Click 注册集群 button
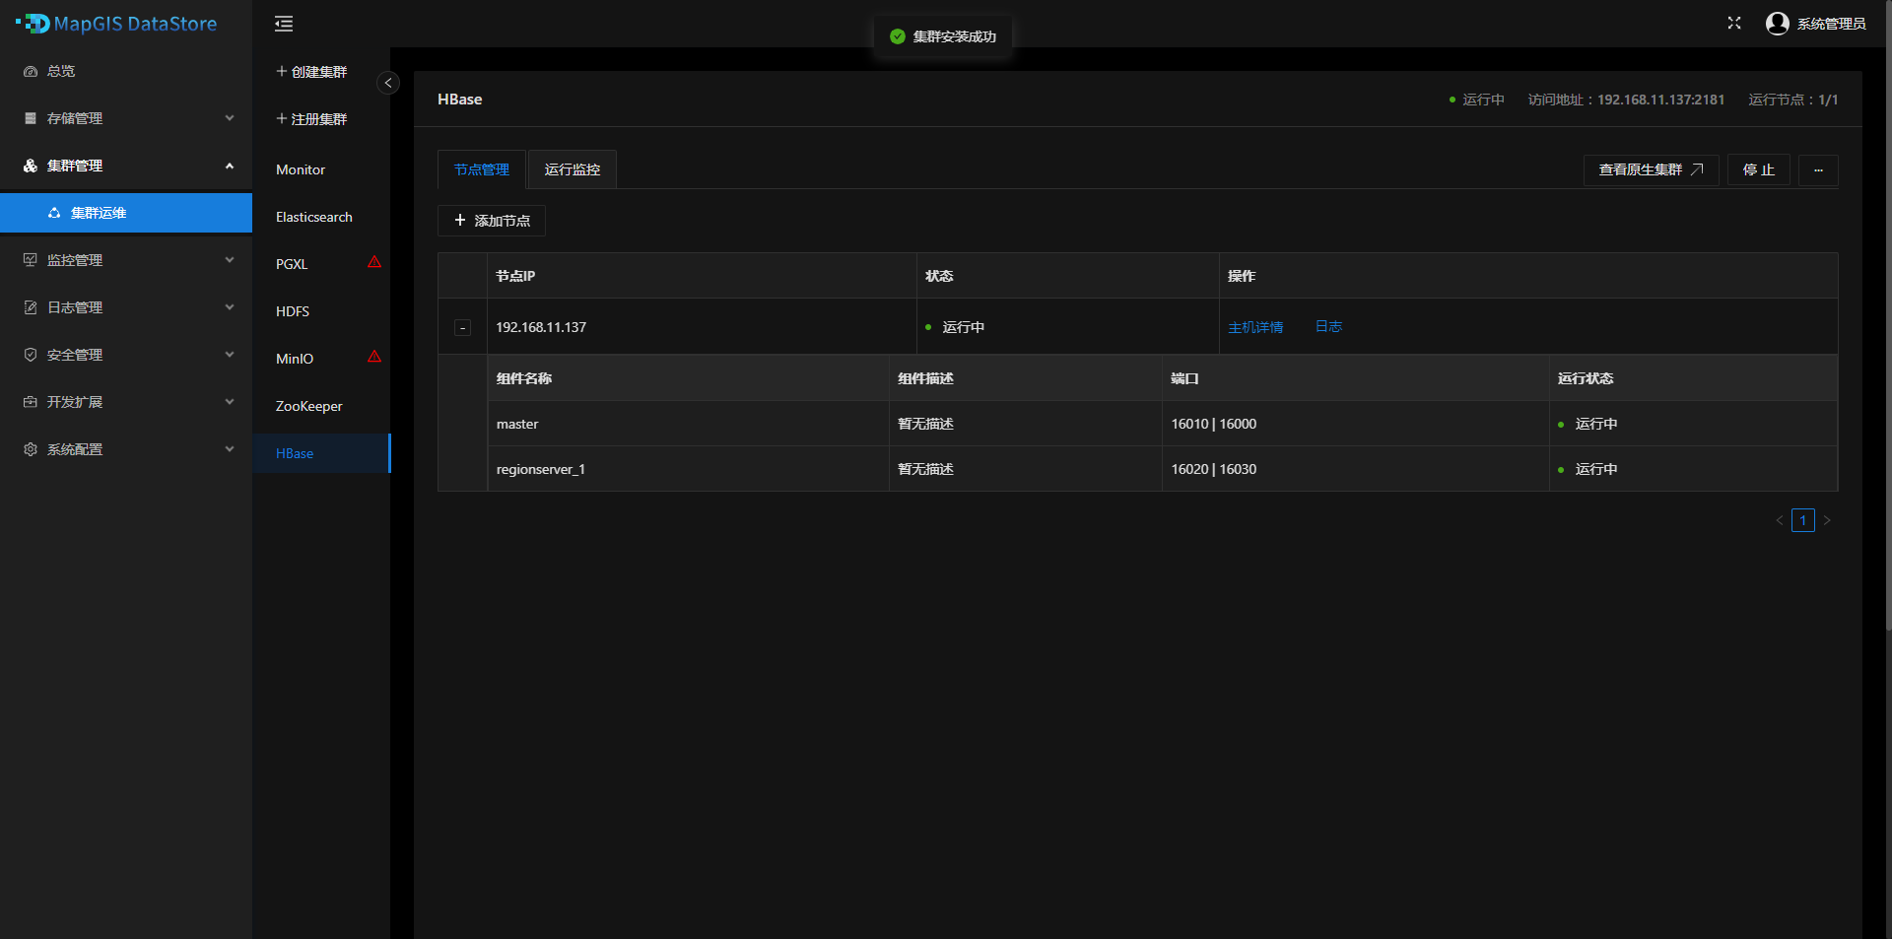 (x=311, y=119)
